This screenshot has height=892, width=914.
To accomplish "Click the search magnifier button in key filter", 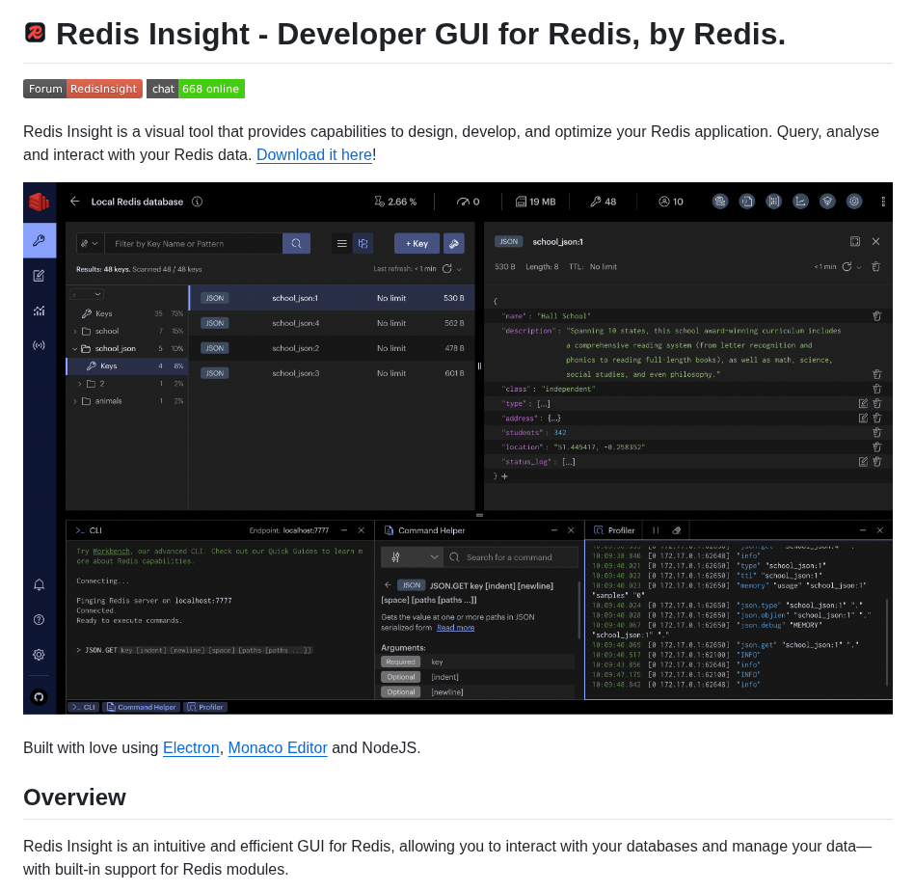I will [296, 243].
